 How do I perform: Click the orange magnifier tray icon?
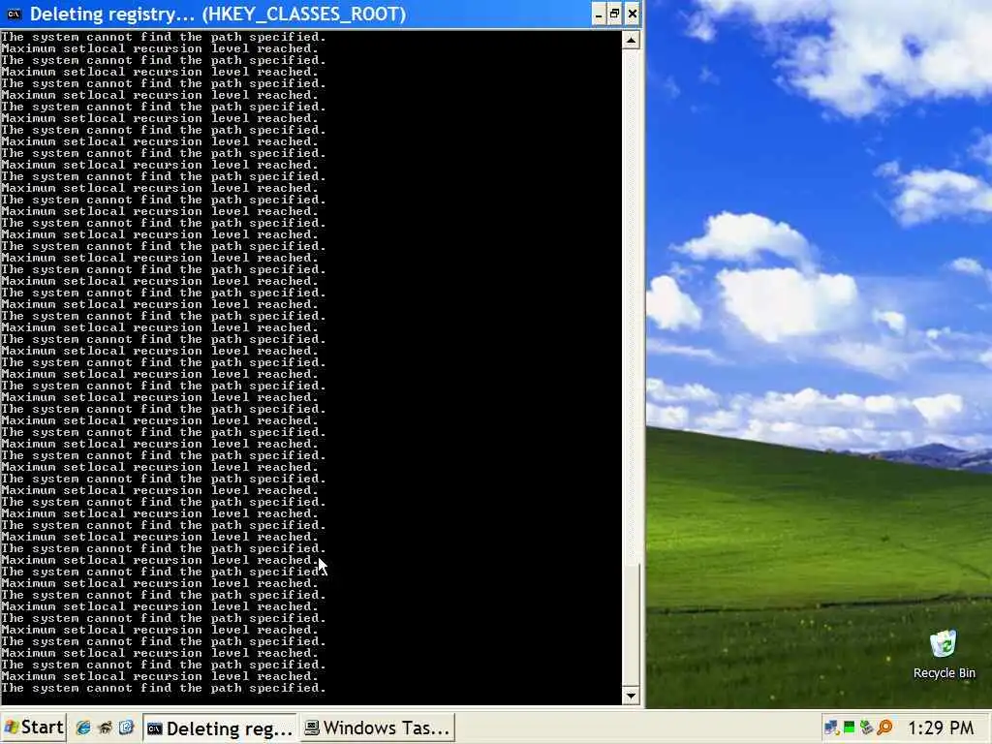[884, 728]
